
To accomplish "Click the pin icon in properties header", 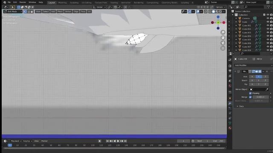I will [x=271, y=59].
